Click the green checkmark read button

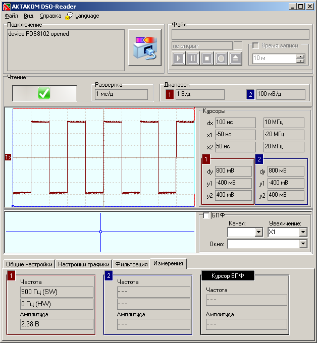pyautogui.click(x=44, y=93)
